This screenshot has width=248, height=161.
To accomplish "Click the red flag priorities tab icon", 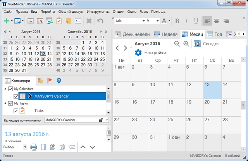I will [50, 81].
